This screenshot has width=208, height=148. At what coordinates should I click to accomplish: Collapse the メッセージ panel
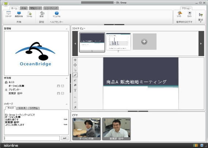pos(67,104)
